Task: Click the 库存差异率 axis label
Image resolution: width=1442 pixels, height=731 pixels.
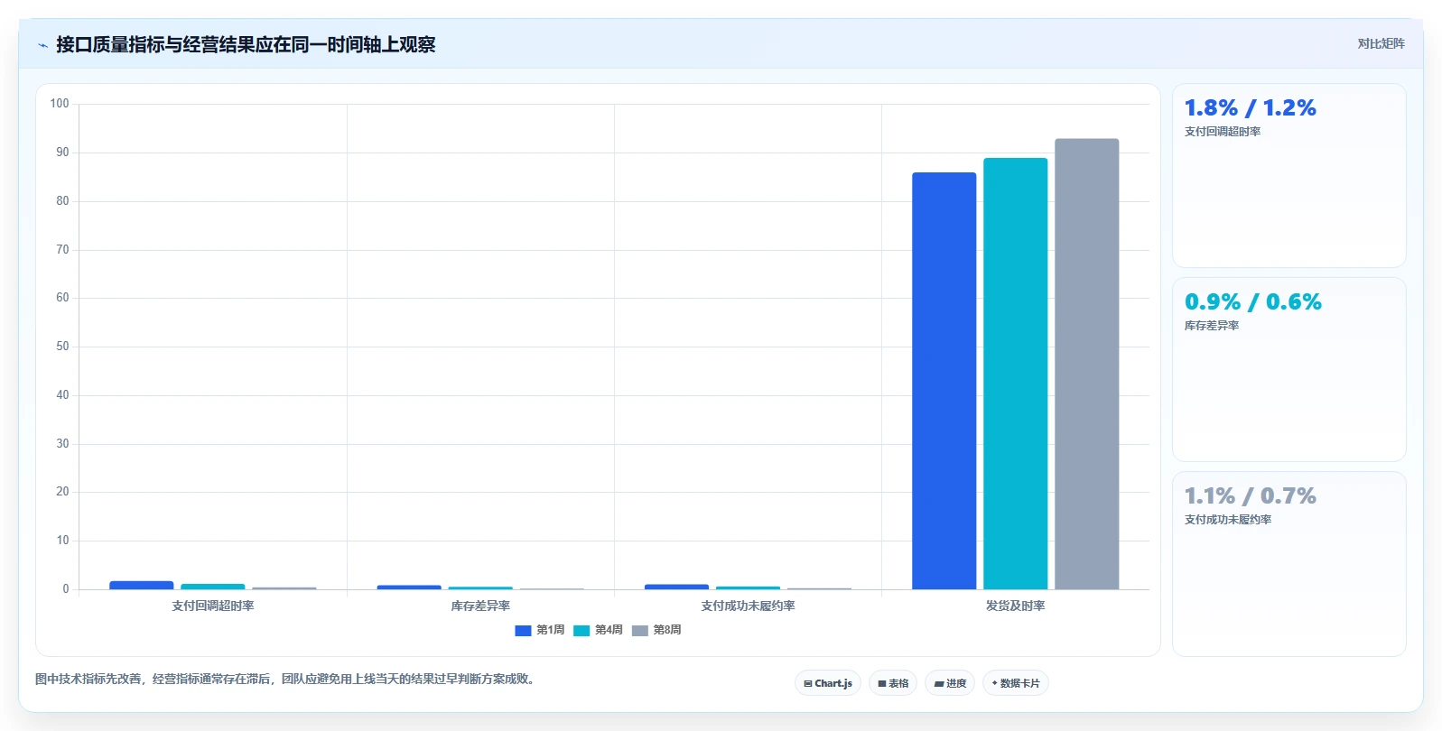Action: click(x=480, y=606)
